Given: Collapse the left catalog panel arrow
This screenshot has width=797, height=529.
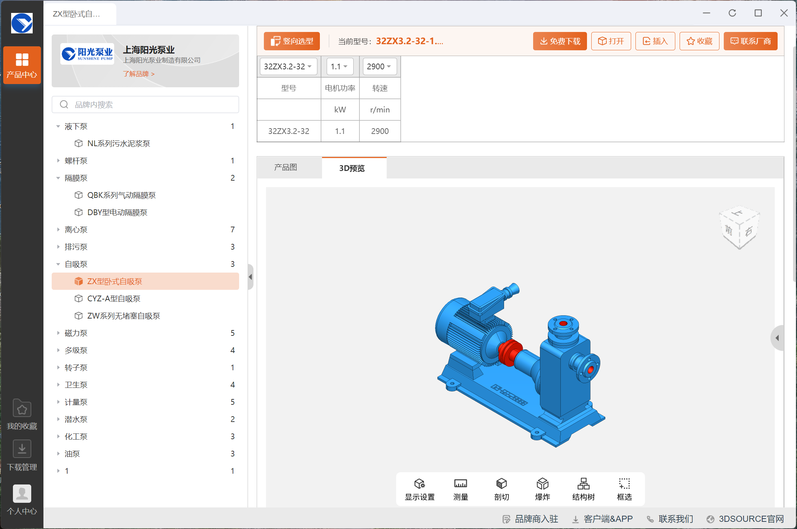Looking at the screenshot, I should [x=251, y=277].
